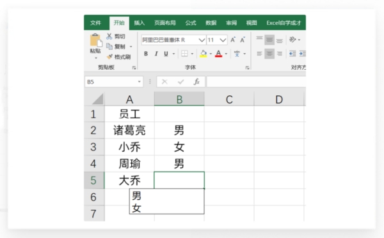This screenshot has height=238, width=384.
Task: Switch to the 页面布局 tab
Action: pyautogui.click(x=165, y=23)
